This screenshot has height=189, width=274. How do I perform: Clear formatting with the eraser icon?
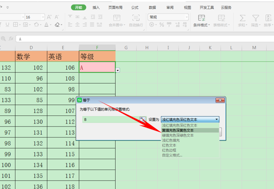pos(57,25)
